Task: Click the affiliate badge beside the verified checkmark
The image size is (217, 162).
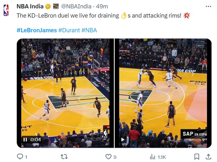Action: (x=56, y=6)
